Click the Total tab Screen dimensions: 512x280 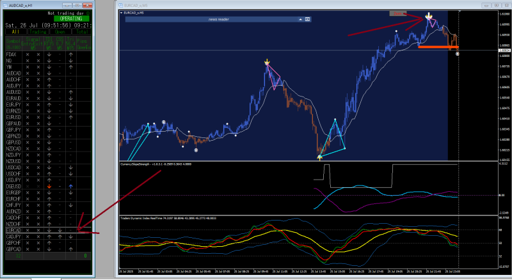82,31
